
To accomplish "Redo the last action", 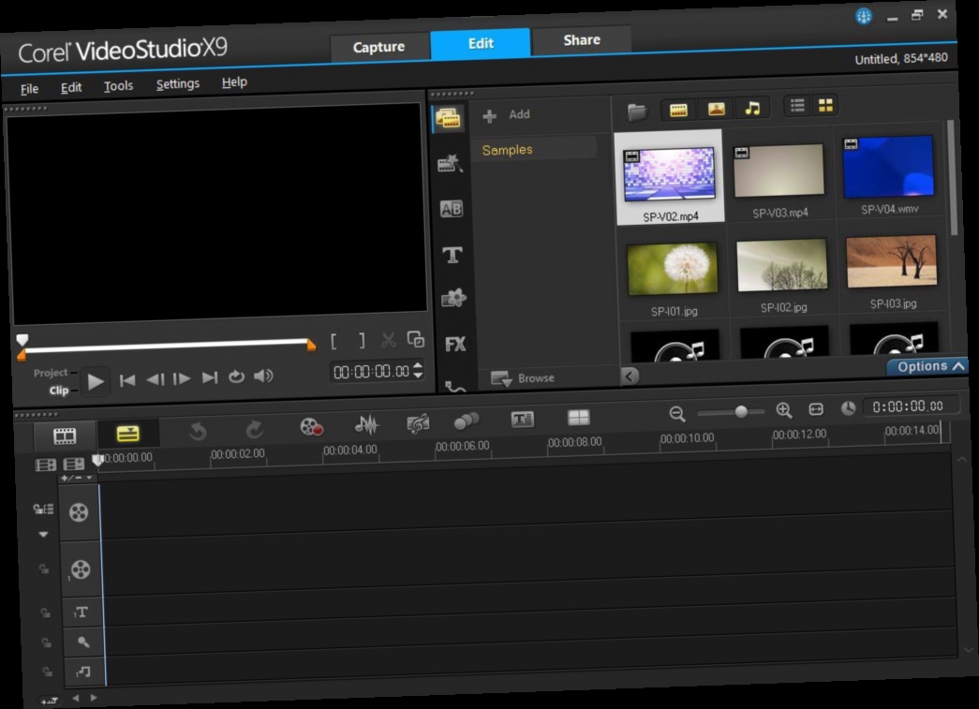I will click(254, 429).
